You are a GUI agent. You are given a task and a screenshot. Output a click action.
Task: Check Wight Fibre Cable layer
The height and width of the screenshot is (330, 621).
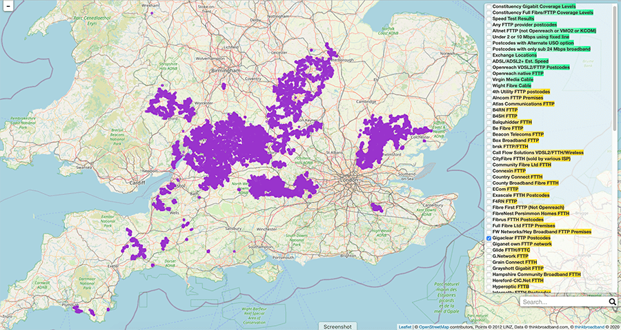489,85
